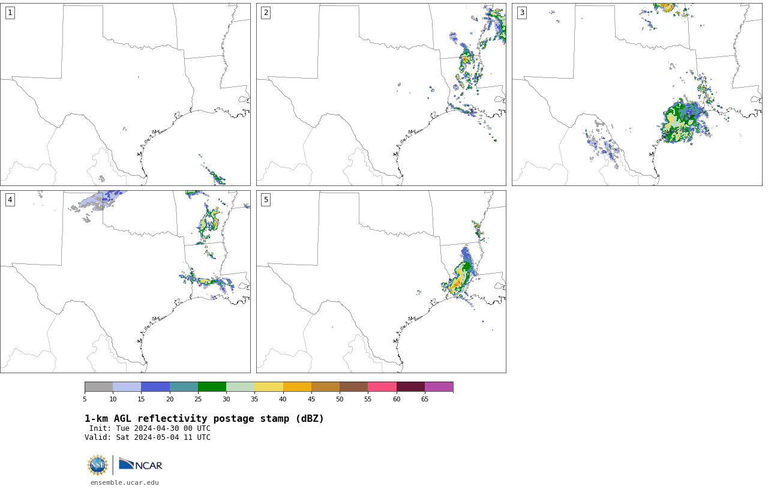Click the ensemble.ucar.edu text
This screenshot has height=489, width=768.
[x=125, y=482]
